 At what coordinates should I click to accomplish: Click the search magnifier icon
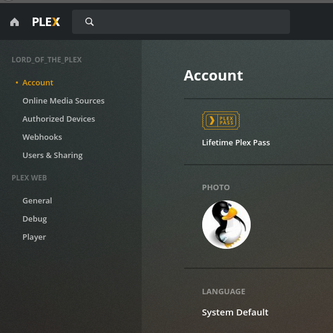(90, 22)
